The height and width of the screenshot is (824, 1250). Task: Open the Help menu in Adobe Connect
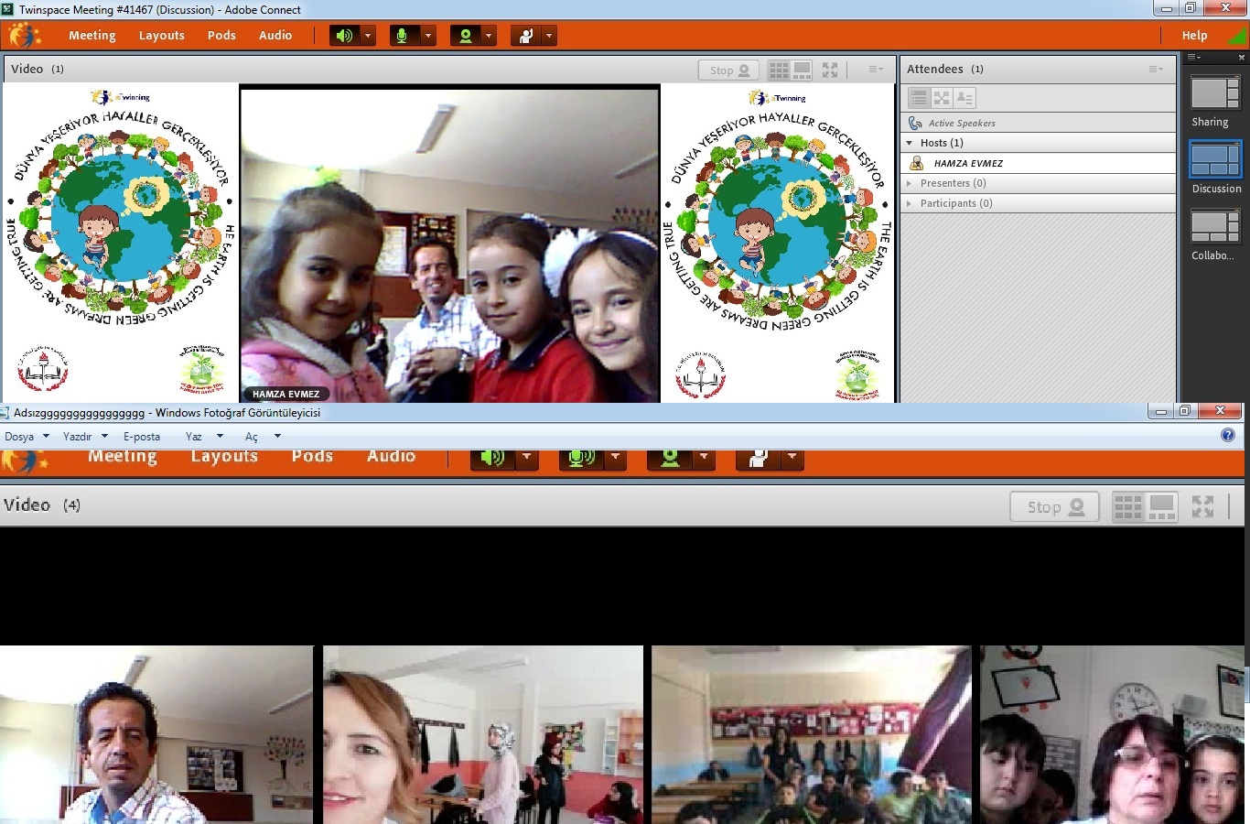(1194, 36)
